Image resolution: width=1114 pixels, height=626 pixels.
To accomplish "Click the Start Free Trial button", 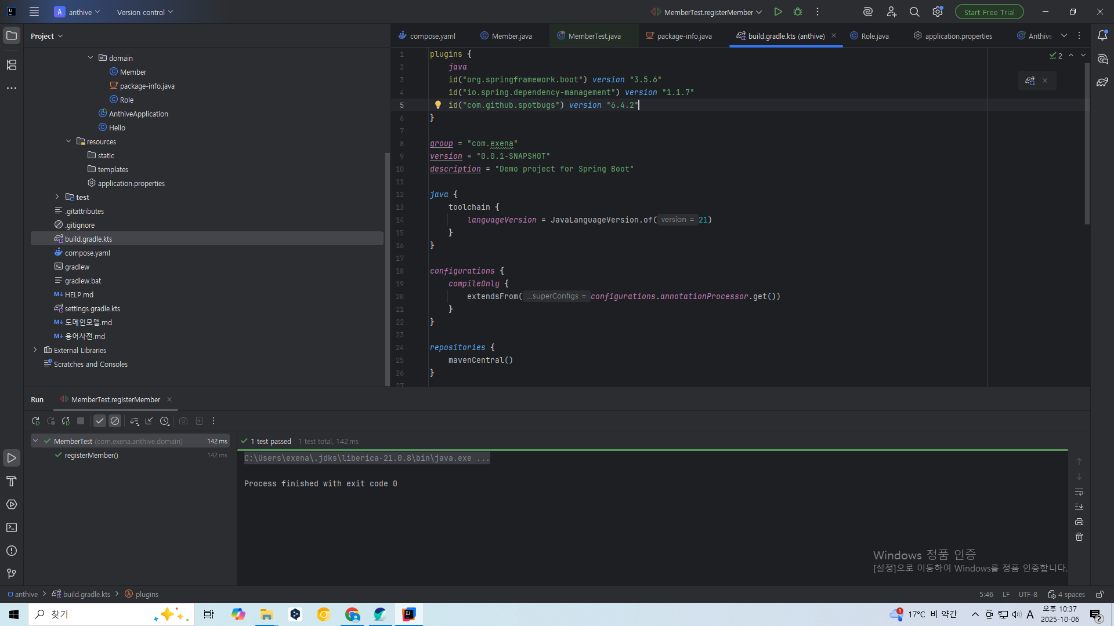I will click(x=989, y=12).
